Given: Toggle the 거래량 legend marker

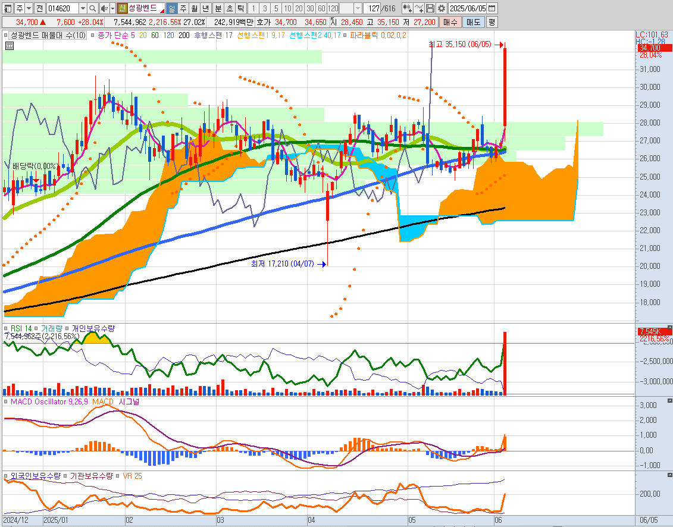Looking at the screenshot, I should (36, 329).
